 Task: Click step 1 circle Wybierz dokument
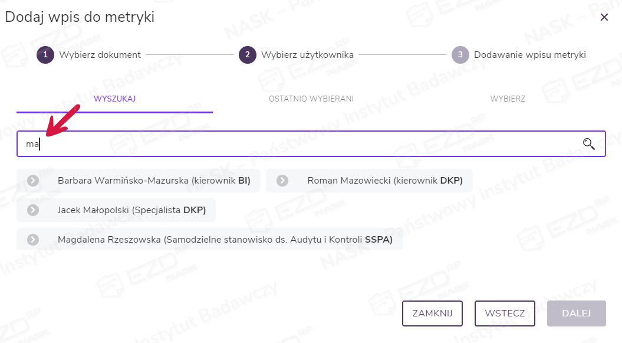(x=45, y=55)
